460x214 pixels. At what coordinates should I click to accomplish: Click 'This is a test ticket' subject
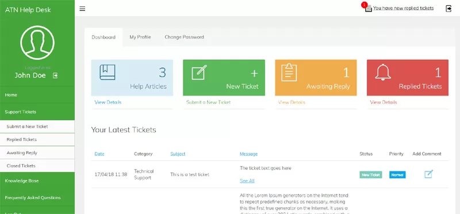[x=190, y=174]
